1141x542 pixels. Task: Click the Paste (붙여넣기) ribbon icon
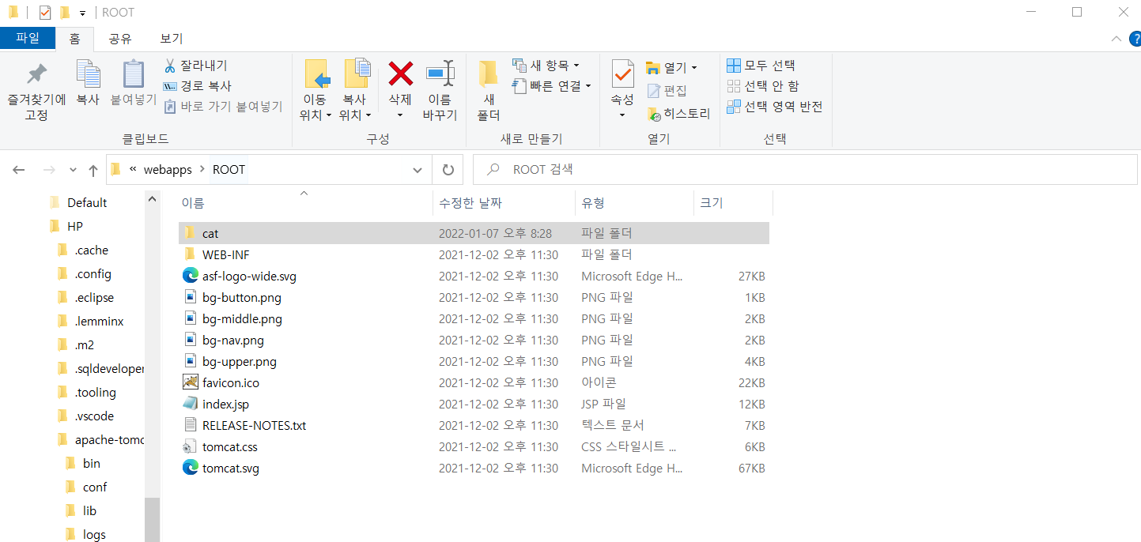(133, 73)
